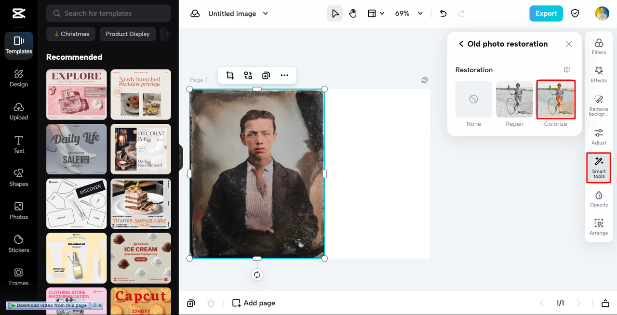Screen dimensions: 617x315
Task: Select the hand pan tool
Action: tap(353, 13)
